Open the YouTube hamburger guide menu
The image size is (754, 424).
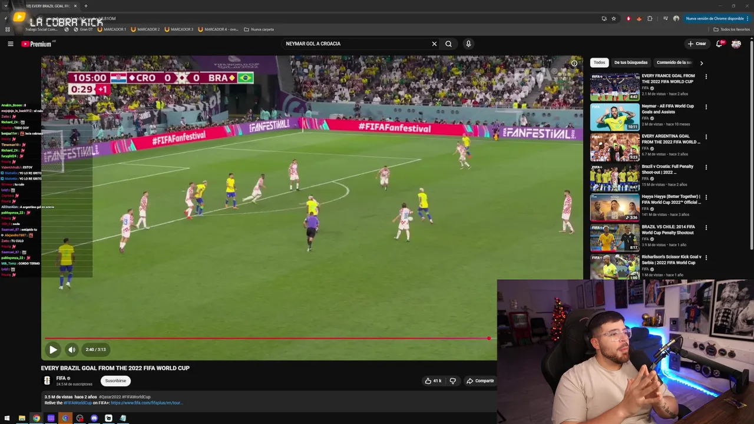tap(10, 44)
